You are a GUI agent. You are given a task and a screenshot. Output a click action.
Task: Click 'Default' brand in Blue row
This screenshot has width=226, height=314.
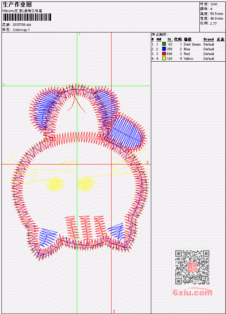click(x=209, y=49)
